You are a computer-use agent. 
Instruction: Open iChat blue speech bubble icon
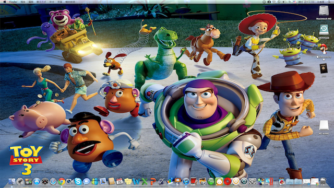tap(86, 181)
